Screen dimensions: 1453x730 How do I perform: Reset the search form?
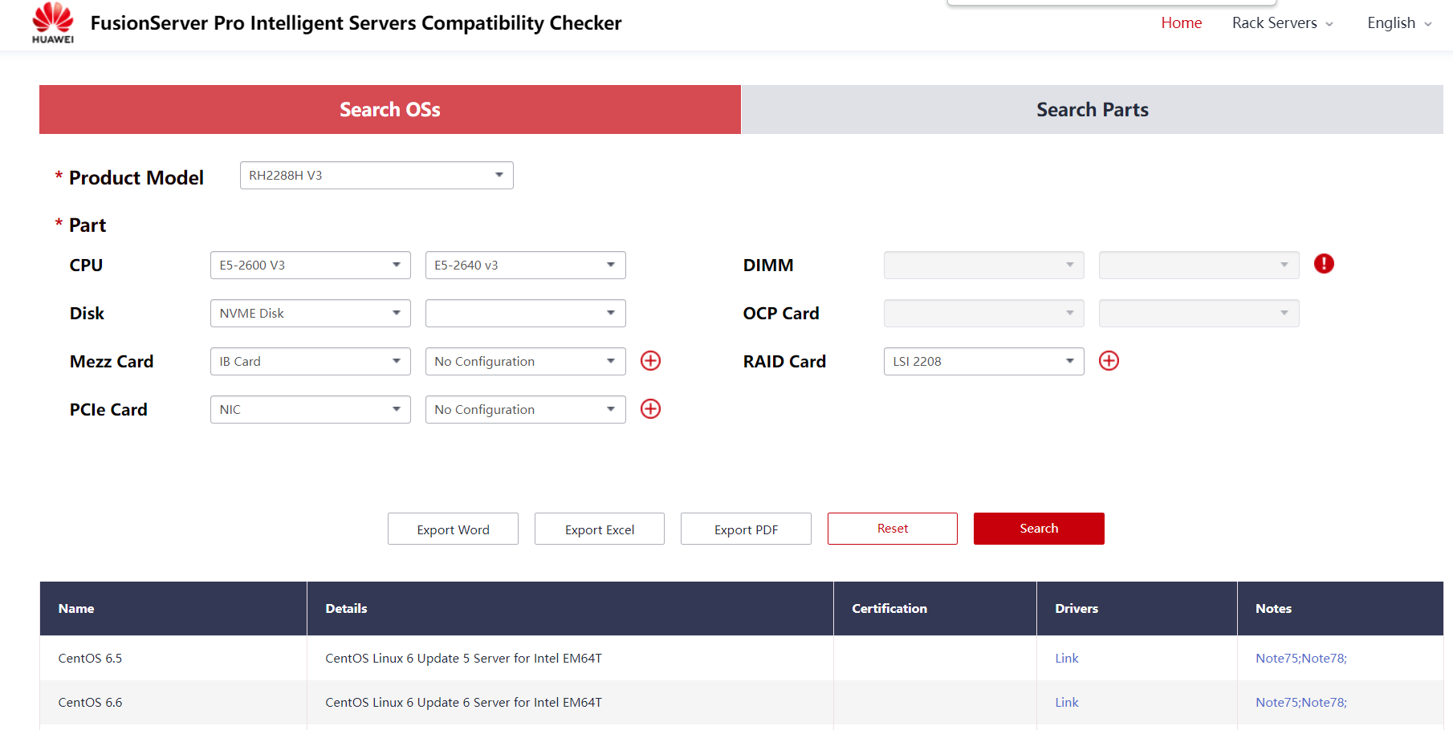pos(893,529)
